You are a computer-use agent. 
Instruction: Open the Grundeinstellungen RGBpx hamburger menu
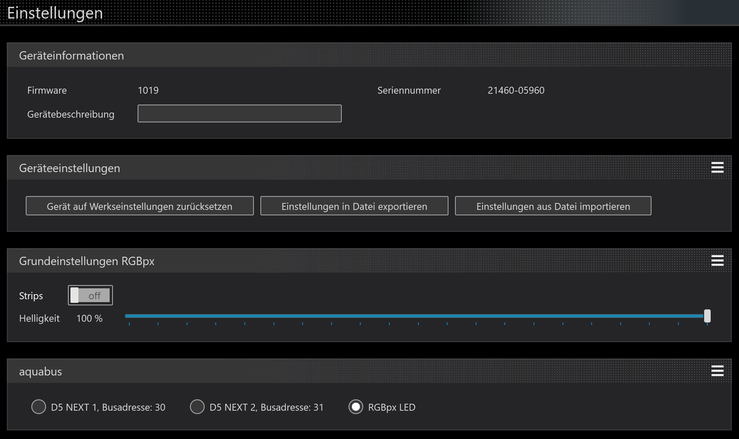tap(717, 260)
